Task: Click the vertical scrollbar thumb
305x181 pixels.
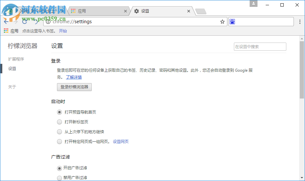Action: tap(302, 70)
